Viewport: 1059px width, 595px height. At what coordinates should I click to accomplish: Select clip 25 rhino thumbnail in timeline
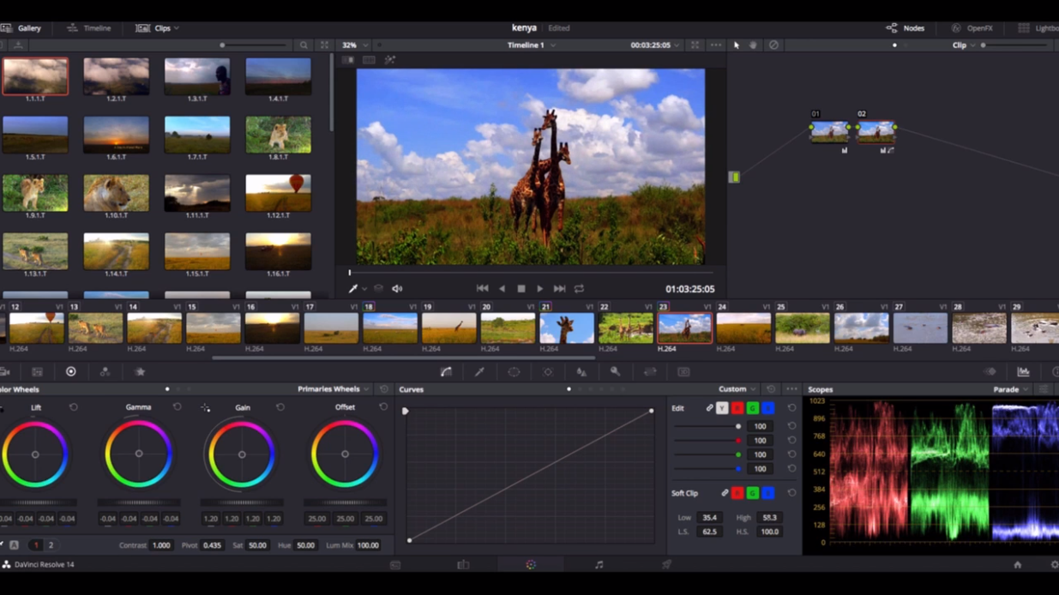(802, 328)
